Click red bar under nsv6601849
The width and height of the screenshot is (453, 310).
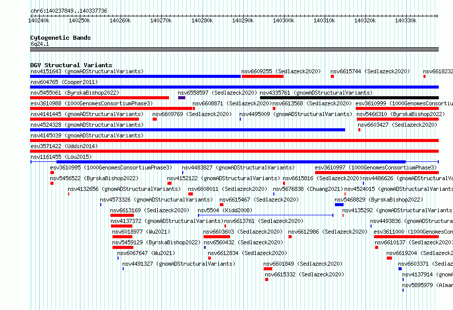[x=268, y=269]
